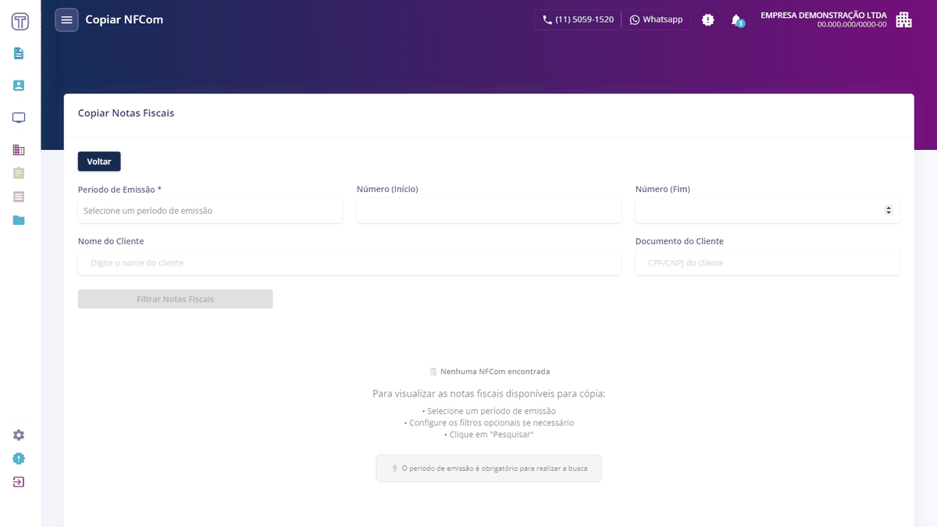Viewport: 937px width, 527px height.
Task: Click Filtrar Notas Fiscais button
Action: click(x=176, y=299)
